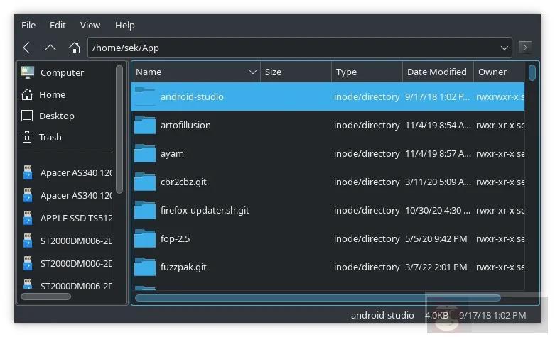Click the android-studio folder icon
Image resolution: width=555 pixels, height=337 pixels.
coord(145,96)
